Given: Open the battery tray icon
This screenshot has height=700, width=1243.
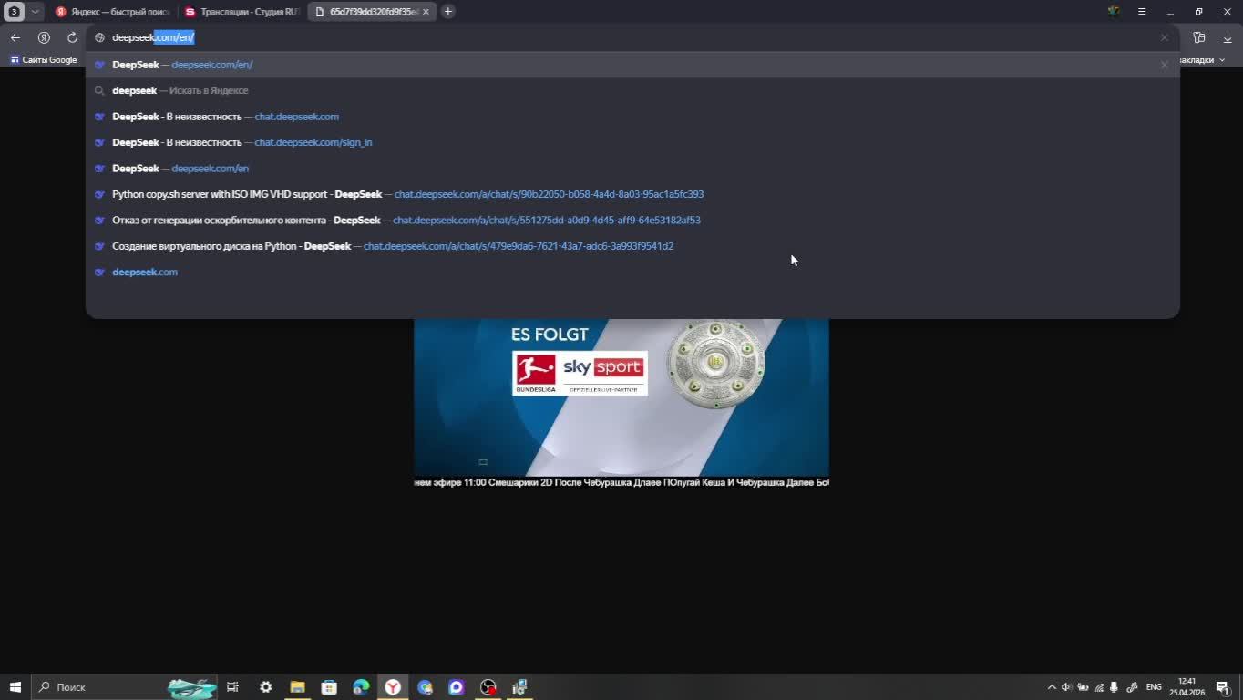Looking at the screenshot, I should pos(1083,687).
